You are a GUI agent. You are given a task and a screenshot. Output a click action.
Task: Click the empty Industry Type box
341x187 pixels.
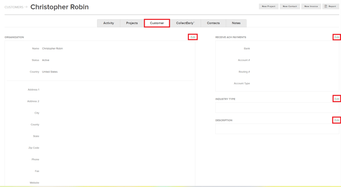click(277, 108)
